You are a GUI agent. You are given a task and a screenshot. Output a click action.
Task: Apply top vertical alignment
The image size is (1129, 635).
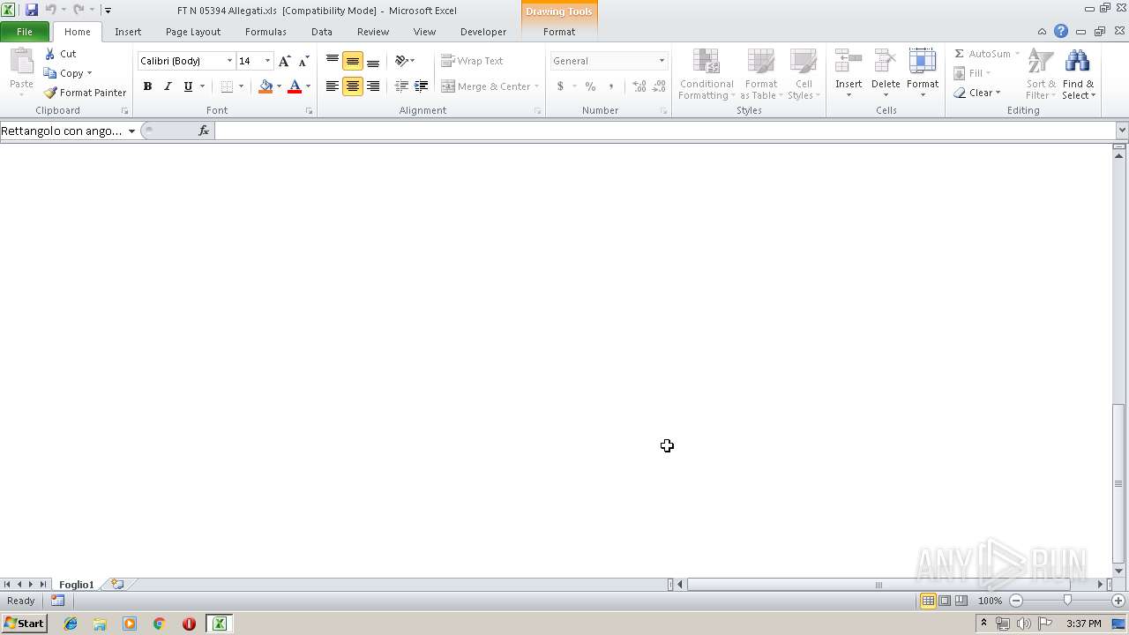click(x=333, y=61)
